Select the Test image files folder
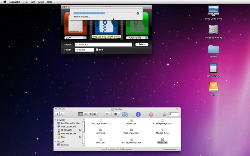The image size is (250, 156). click(131, 131)
